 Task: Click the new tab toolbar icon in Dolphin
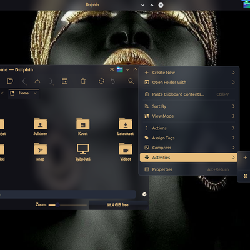pyautogui.click(x=10, y=81)
